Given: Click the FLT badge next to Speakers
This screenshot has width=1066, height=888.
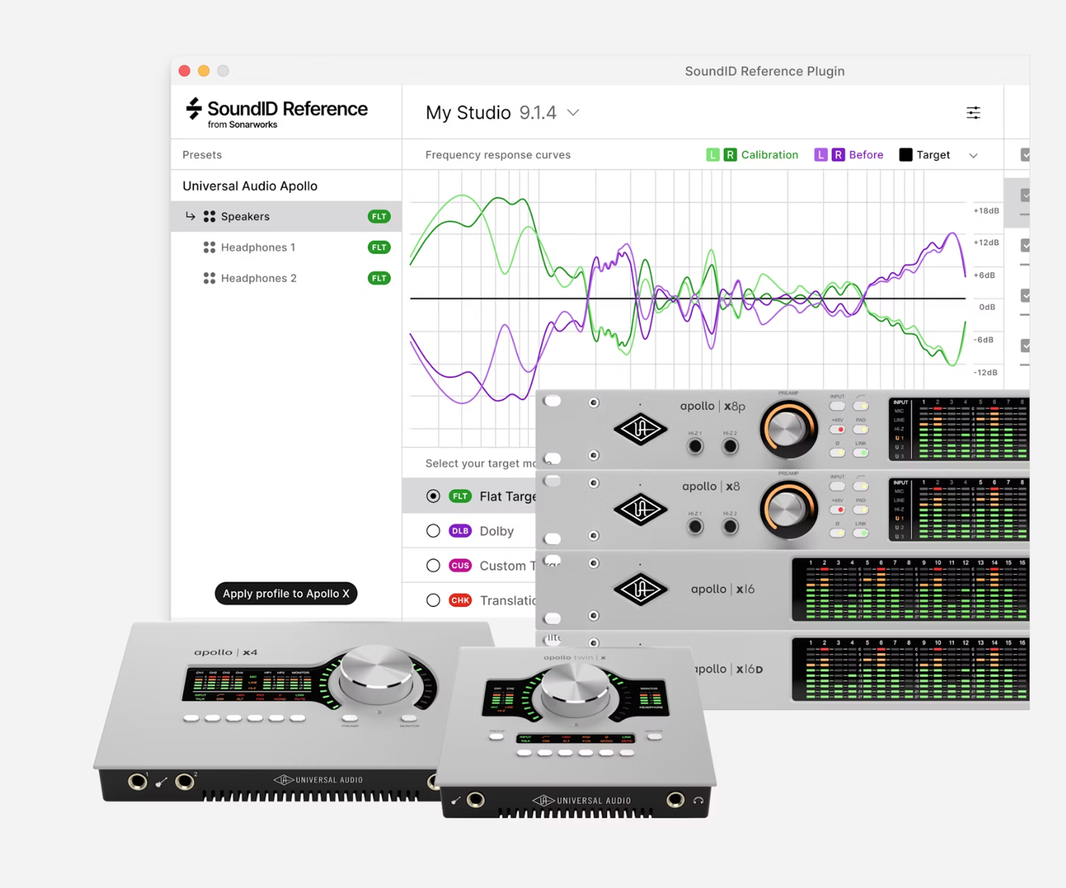Looking at the screenshot, I should (379, 216).
